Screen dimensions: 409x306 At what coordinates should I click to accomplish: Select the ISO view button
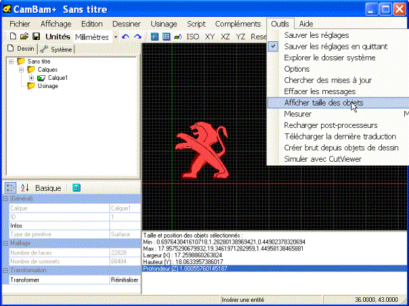(x=193, y=37)
